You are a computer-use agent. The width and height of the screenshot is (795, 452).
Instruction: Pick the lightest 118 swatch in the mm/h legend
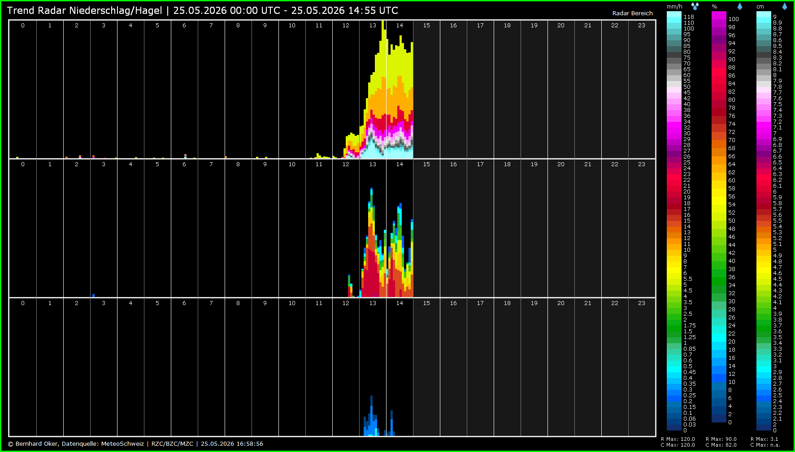[x=674, y=14]
